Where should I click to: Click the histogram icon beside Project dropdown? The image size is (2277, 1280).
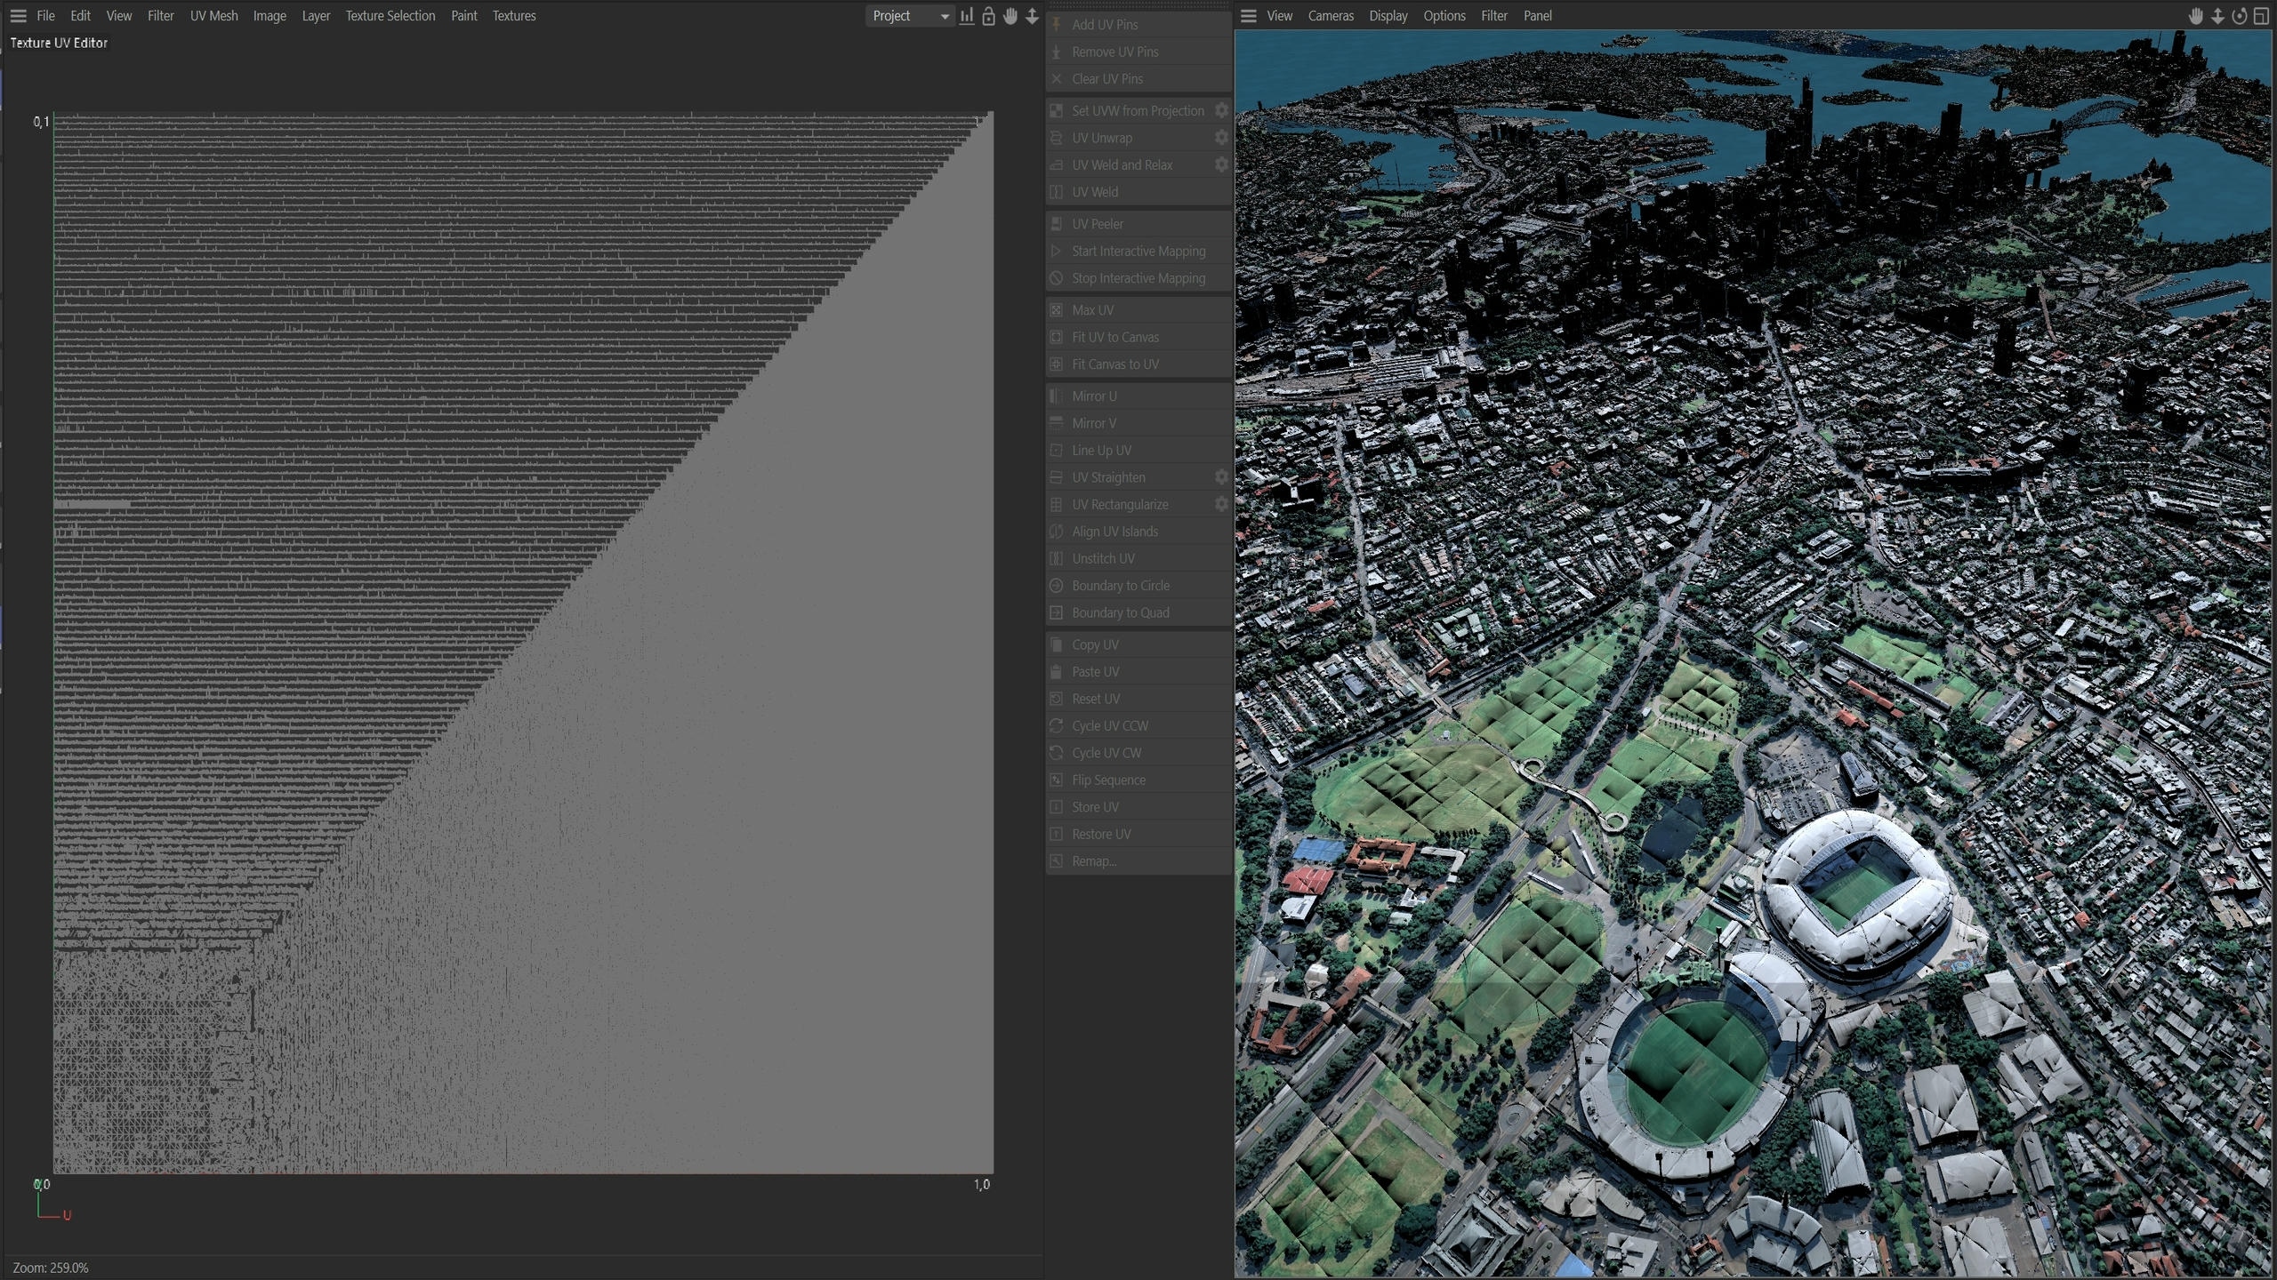click(967, 16)
